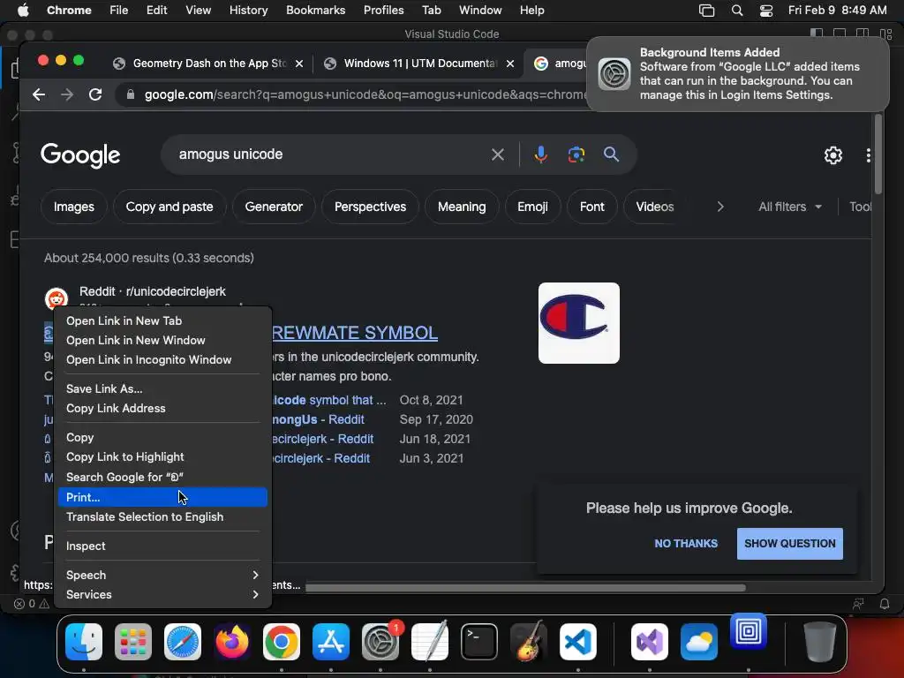Click the Chrome icon in the dock
This screenshot has width=904, height=678.
click(282, 642)
